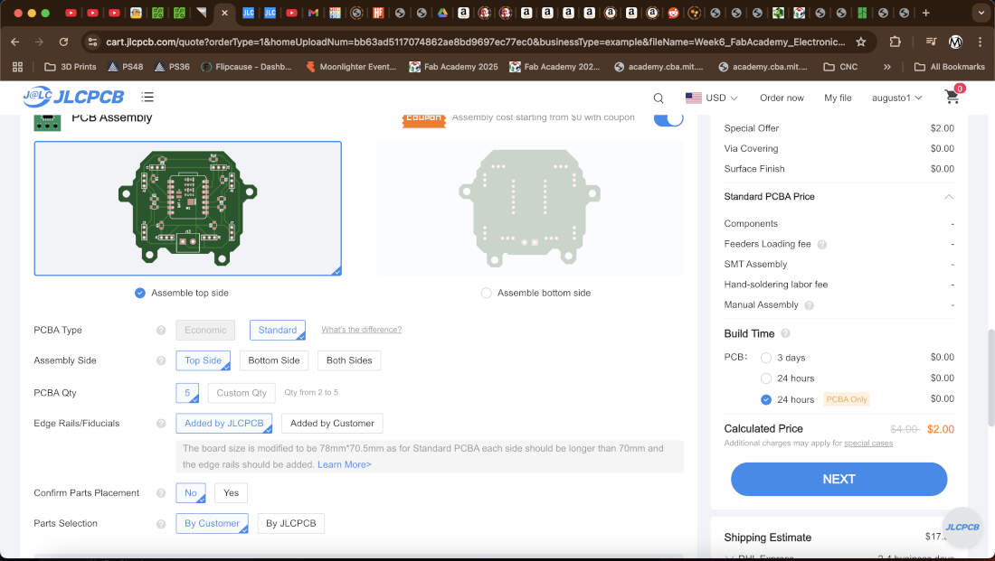Viewport: 995px width, 561px height.
Task: Open the augusto1 account dropdown
Action: (896, 98)
